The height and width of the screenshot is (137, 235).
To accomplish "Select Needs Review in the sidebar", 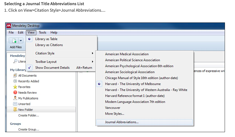I will point(27,93).
